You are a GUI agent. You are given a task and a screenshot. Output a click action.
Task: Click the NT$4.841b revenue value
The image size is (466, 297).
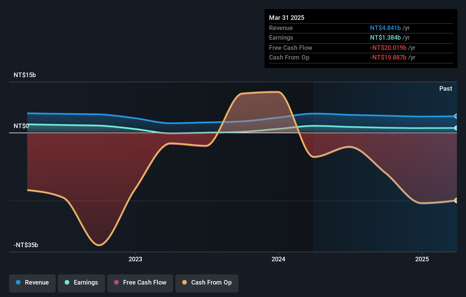coord(385,28)
